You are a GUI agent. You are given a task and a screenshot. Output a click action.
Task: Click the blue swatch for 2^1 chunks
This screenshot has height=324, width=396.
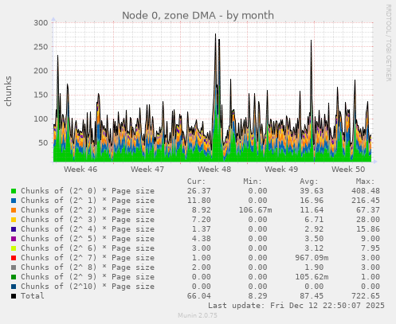[x=14, y=201]
